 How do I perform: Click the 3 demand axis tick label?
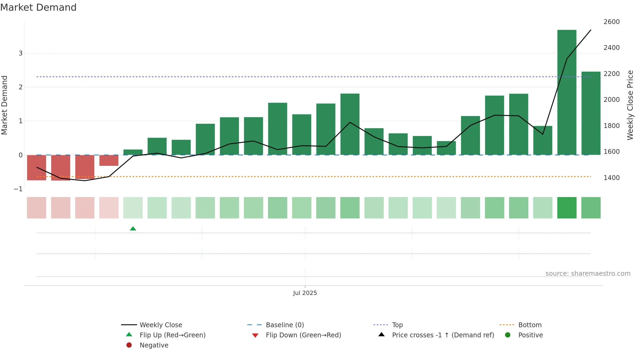tap(21, 53)
